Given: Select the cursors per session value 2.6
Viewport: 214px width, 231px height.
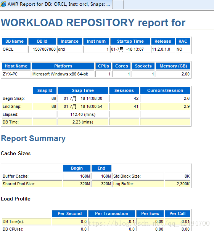Looking at the screenshot, I should coord(165,98).
